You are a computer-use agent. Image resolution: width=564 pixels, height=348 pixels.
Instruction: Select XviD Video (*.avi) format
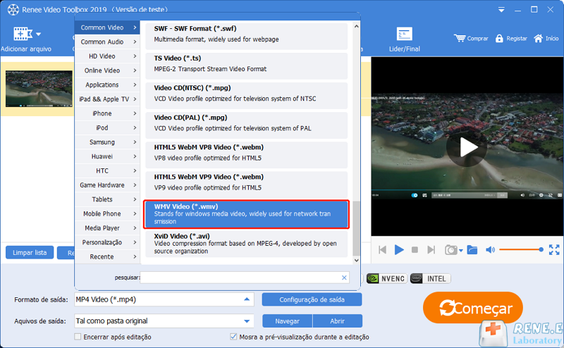click(246, 244)
